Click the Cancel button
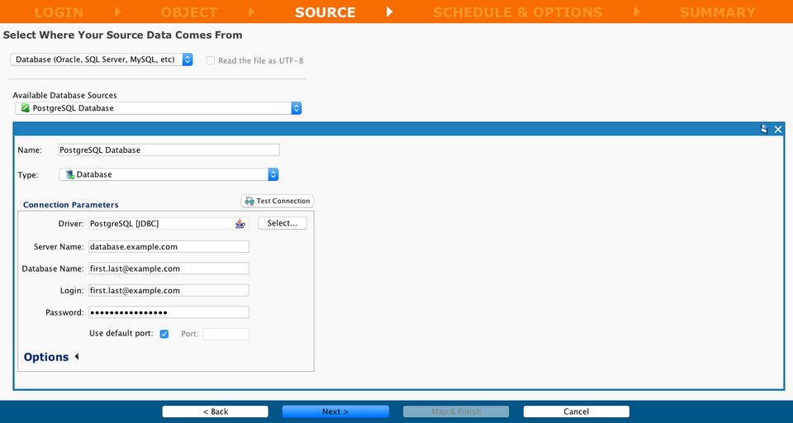The height and width of the screenshot is (423, 793). pyautogui.click(x=577, y=411)
